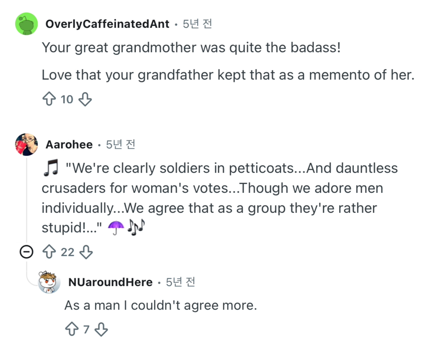The image size is (434, 340).
Task: Visit NUaroundHere's user profile
Action: tap(110, 282)
